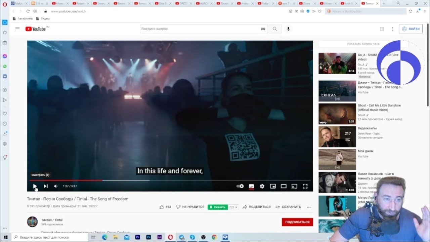Screen dimensions: 430x242
Task: Open Photoshop from the taskbar
Action: tap(148, 237)
